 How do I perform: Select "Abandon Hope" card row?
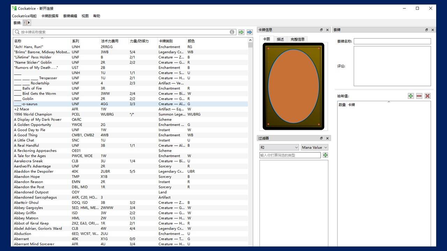130,177
